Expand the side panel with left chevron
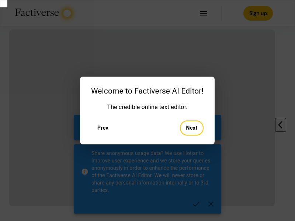Viewport: 295px width, 221px height. pos(281,125)
